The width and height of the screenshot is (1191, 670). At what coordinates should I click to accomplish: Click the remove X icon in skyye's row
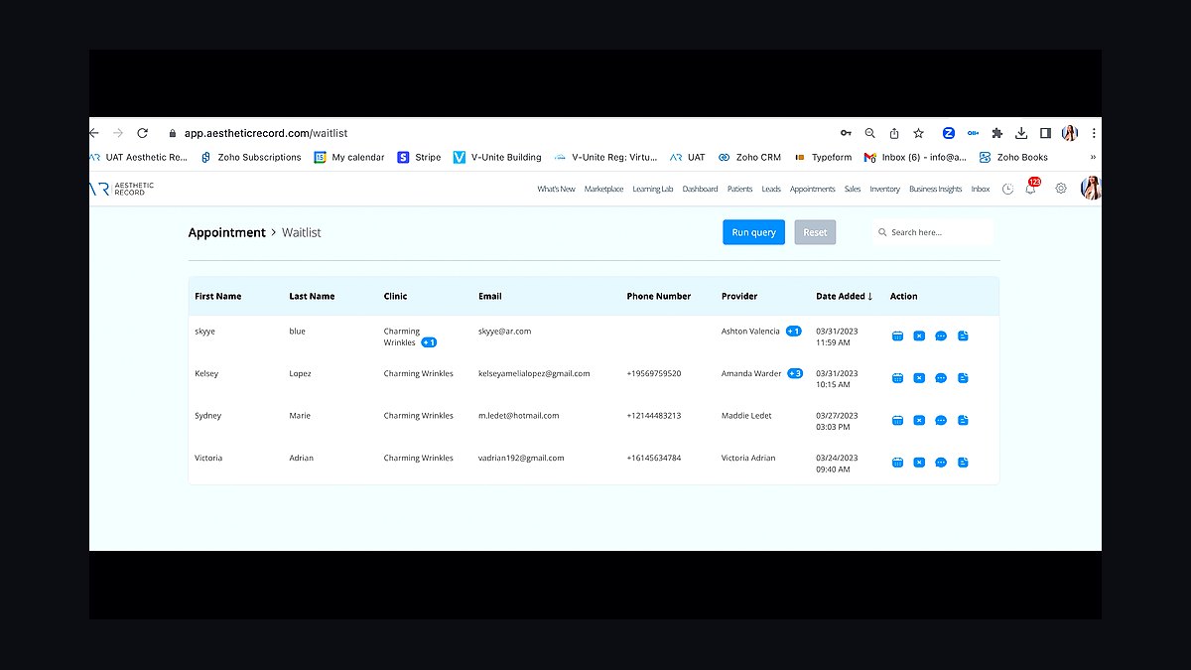coord(919,336)
